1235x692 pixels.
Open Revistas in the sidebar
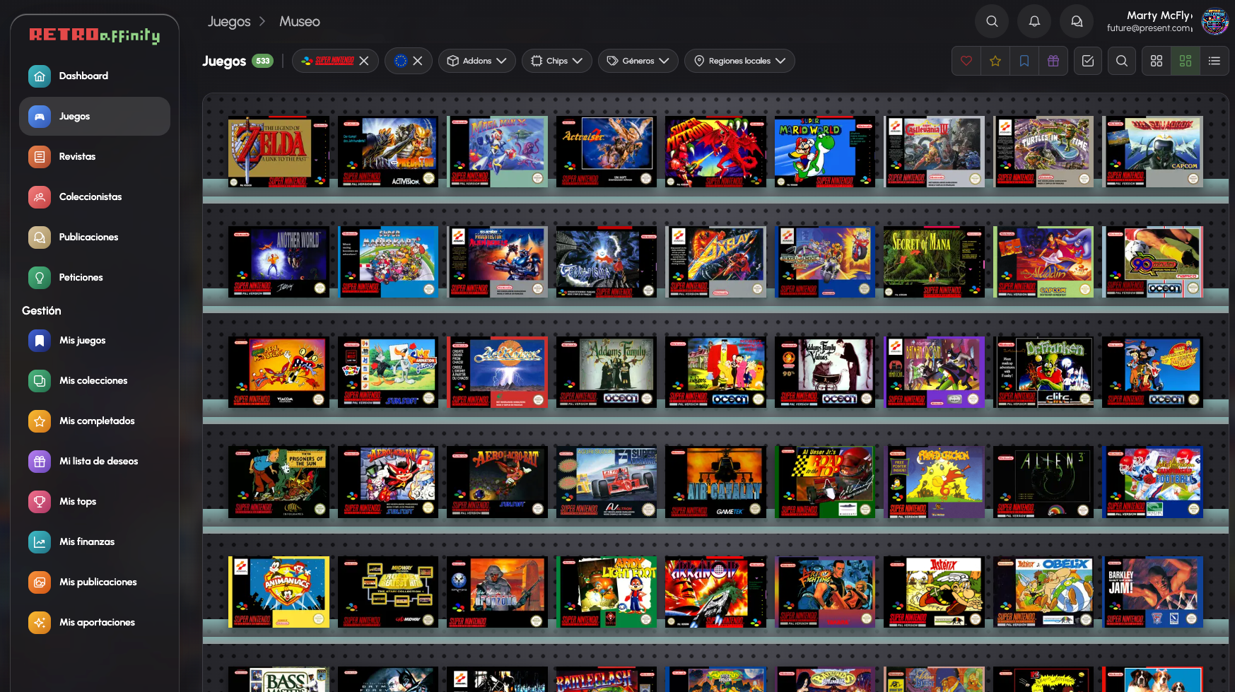point(95,157)
